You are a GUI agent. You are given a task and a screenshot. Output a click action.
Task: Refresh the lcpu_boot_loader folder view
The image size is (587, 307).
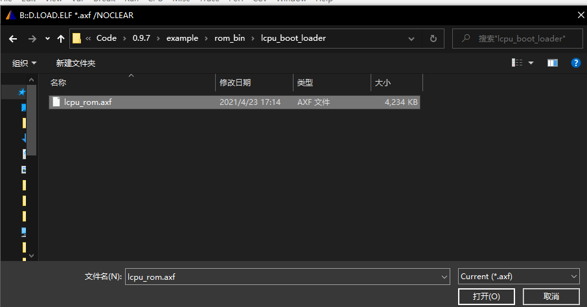click(x=433, y=38)
